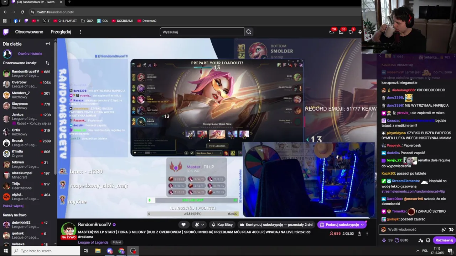Open the Prime loot icon with badge 28
This screenshot has width=456, height=256.
coord(332,32)
